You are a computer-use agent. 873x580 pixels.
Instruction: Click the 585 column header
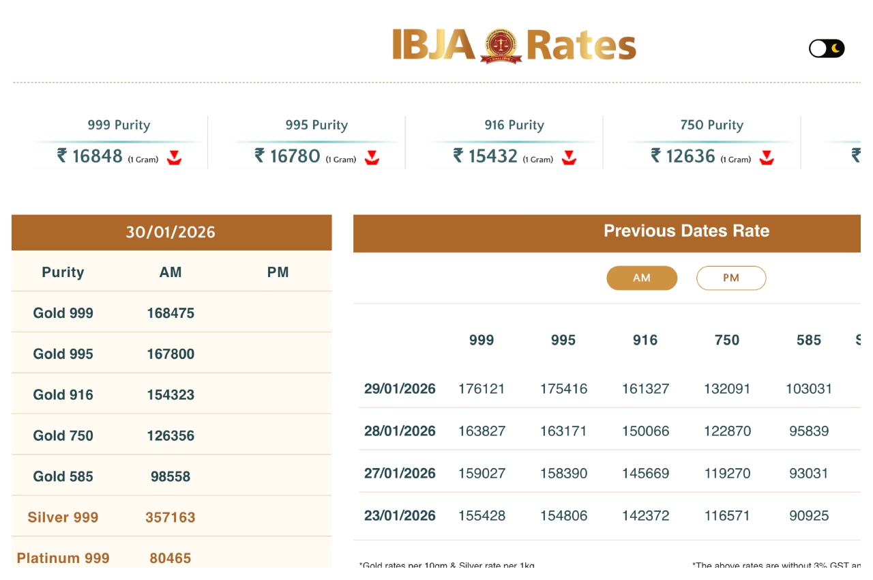click(809, 340)
